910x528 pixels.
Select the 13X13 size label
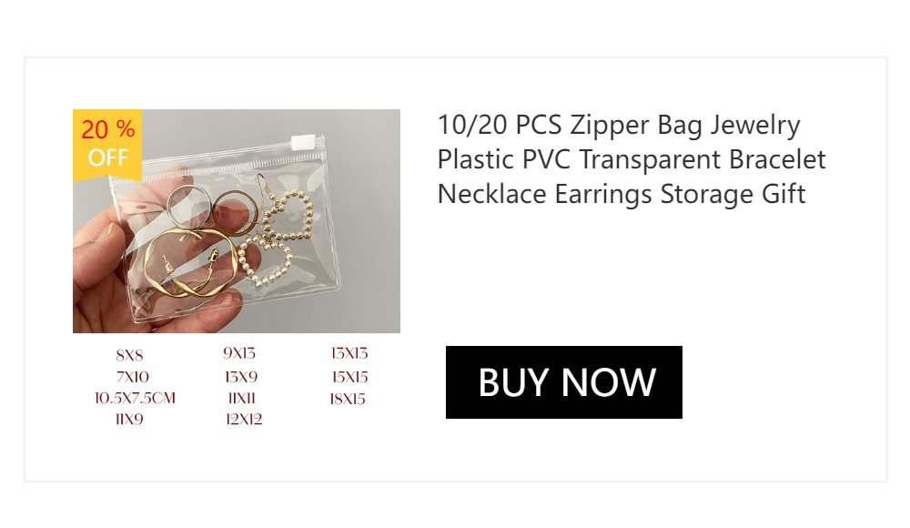[x=349, y=353]
